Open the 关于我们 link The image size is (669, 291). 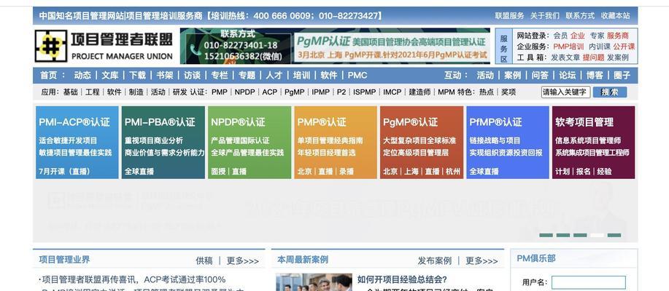pos(545,16)
